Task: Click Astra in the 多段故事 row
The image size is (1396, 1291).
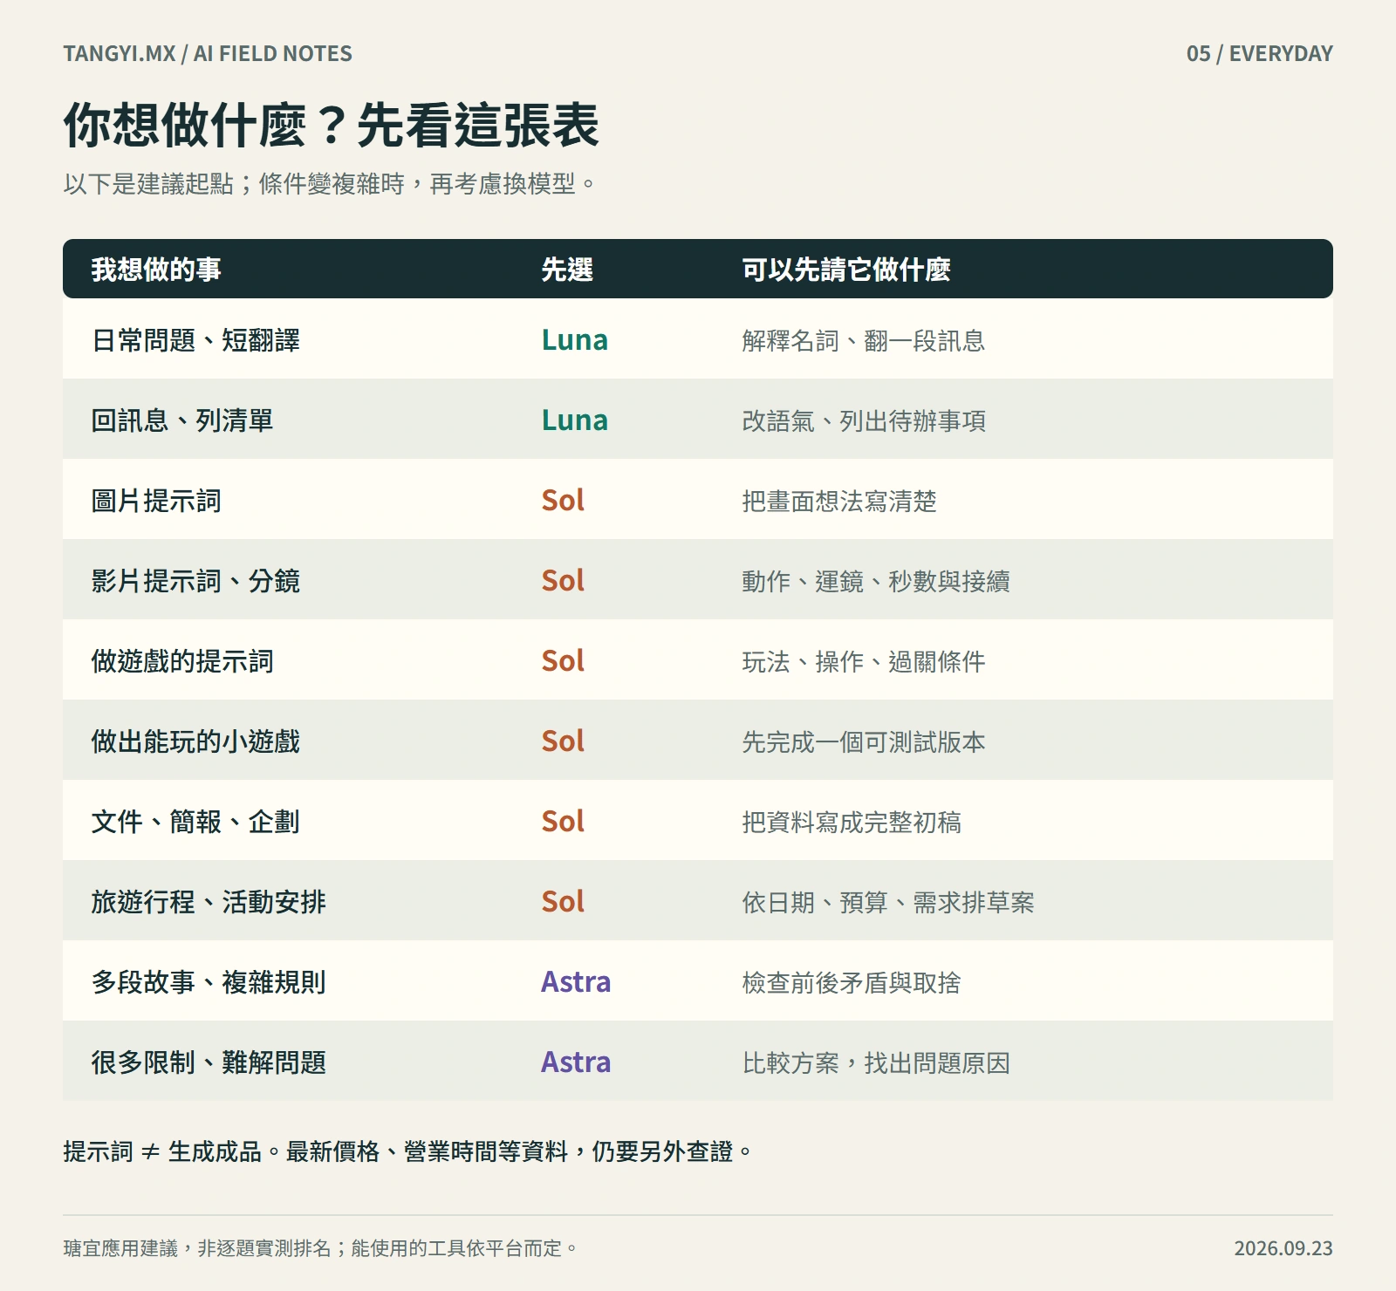Action: [x=576, y=982]
